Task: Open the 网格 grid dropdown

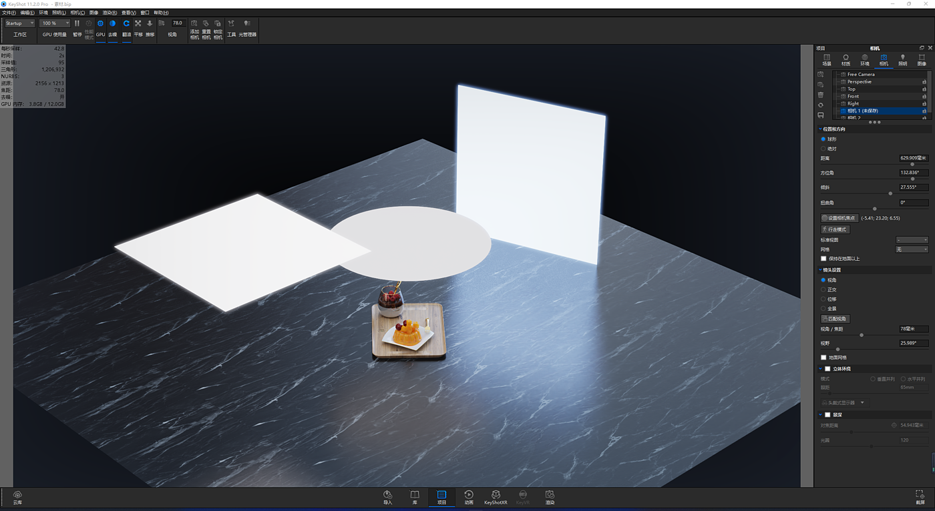Action: (912, 249)
